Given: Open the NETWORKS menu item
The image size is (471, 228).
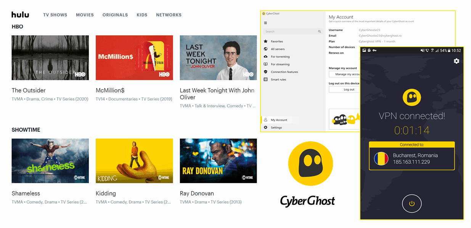Looking at the screenshot, I should click(169, 15).
